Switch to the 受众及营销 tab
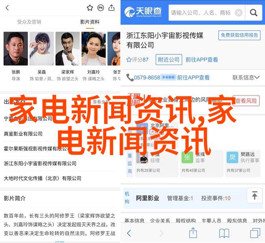265x243 pixels. [x=29, y=22]
